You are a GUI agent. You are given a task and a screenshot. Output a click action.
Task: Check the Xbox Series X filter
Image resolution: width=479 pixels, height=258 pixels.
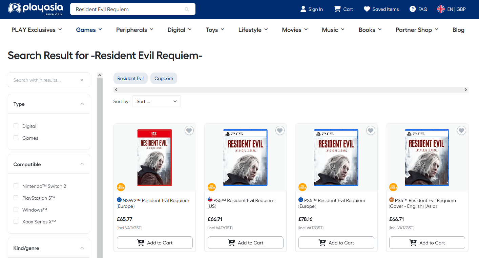(x=16, y=221)
